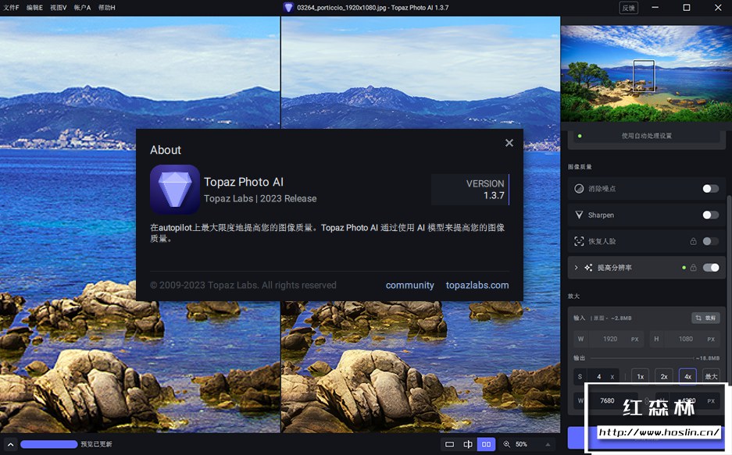
Task: Expand the bottom-left panel arrow
Action: [x=10, y=444]
